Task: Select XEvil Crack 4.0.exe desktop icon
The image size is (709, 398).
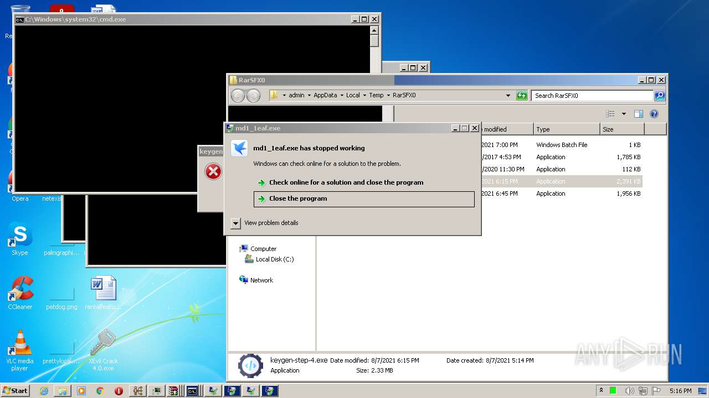Action: (103, 350)
